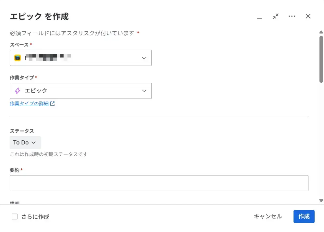This screenshot has width=324, height=232.
Task: Select the エピック entry in the work type box
Action: 36,91
